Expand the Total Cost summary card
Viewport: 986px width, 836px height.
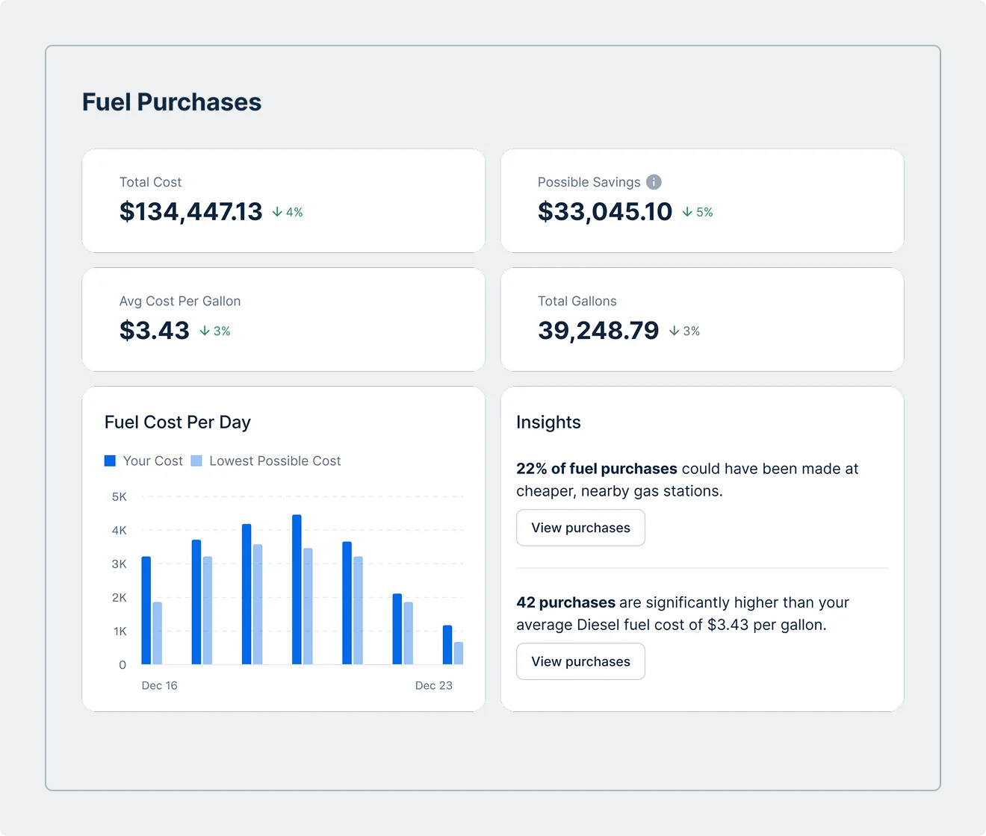284,200
